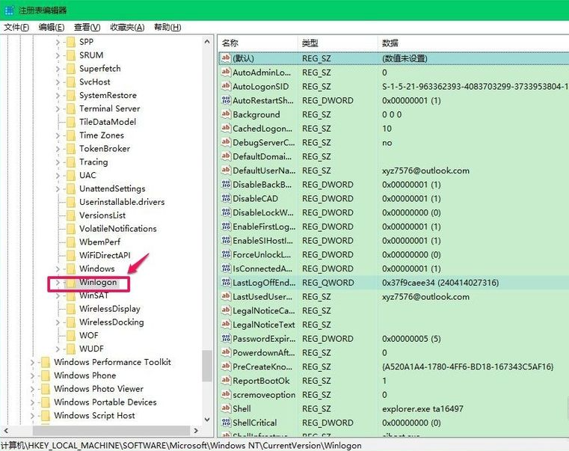Viewport: 569px width, 451px height.
Task: Select the WinSAT key in tree
Action: pos(93,295)
